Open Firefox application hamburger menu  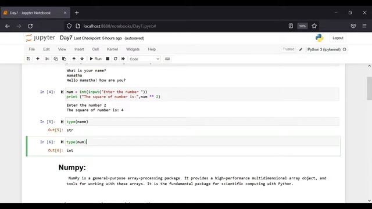(x=364, y=26)
